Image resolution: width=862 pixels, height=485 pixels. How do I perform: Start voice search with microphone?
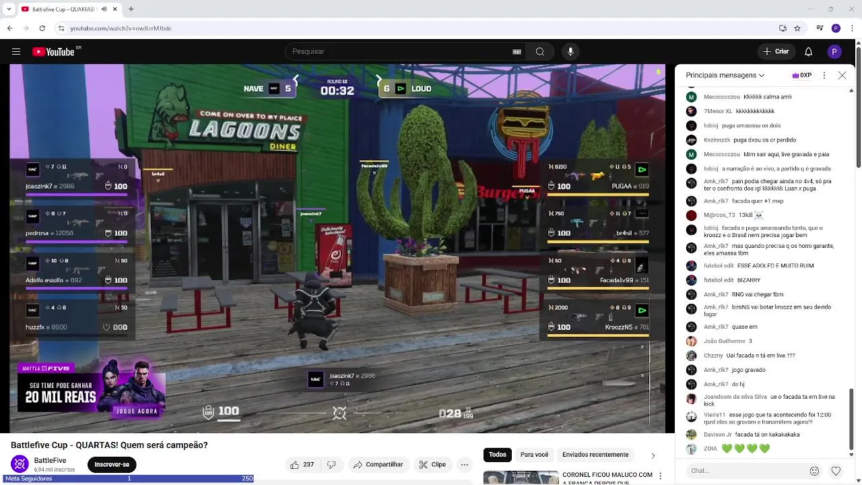coord(570,52)
